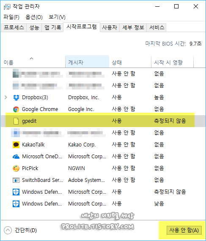Open the 보기(V) menu
Image resolution: width=206 pixels, height=241 pixels.
click(x=57, y=17)
